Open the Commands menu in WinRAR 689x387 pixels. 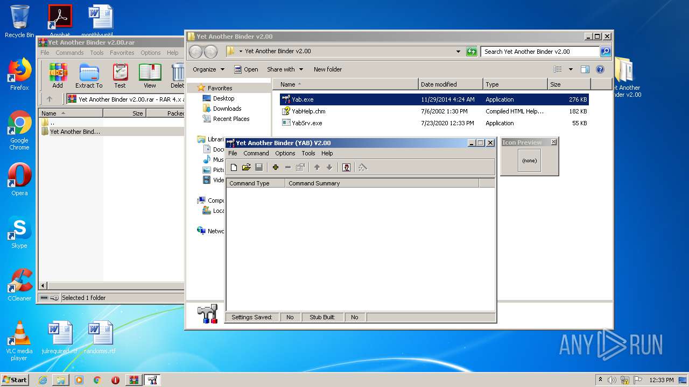69,53
